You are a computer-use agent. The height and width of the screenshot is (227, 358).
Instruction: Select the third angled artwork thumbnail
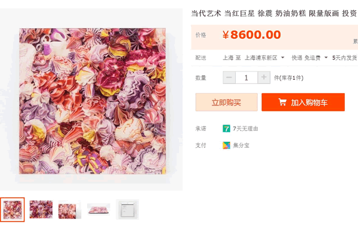point(70,210)
